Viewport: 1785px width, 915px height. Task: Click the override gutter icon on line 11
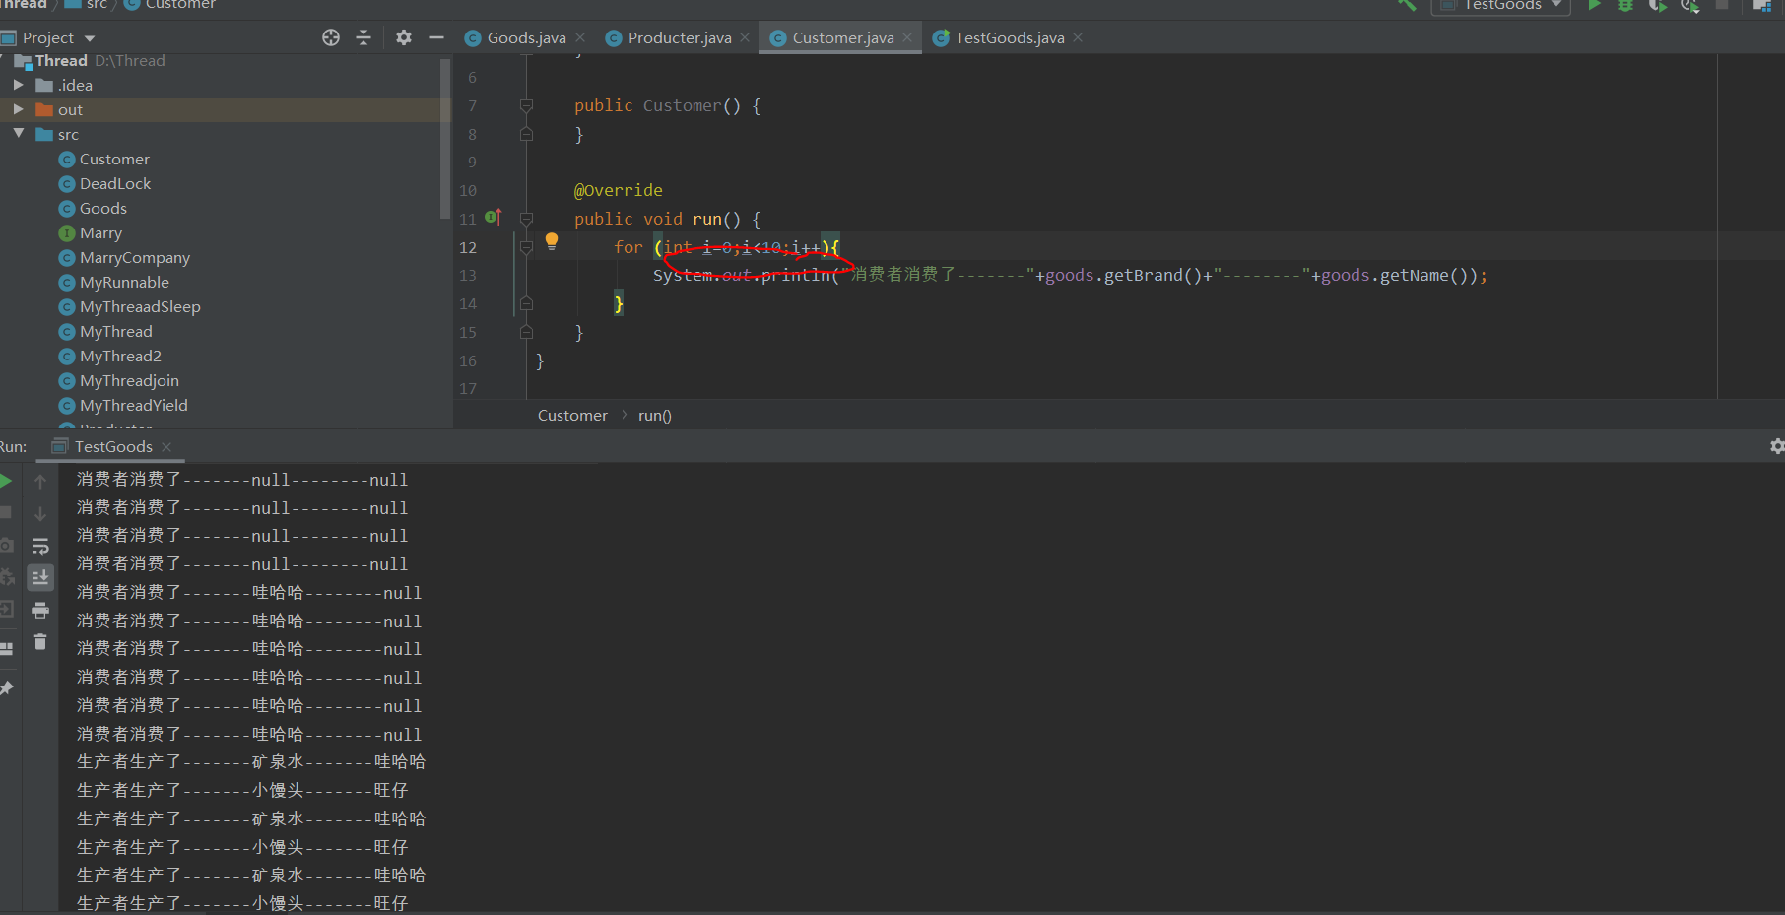493,218
